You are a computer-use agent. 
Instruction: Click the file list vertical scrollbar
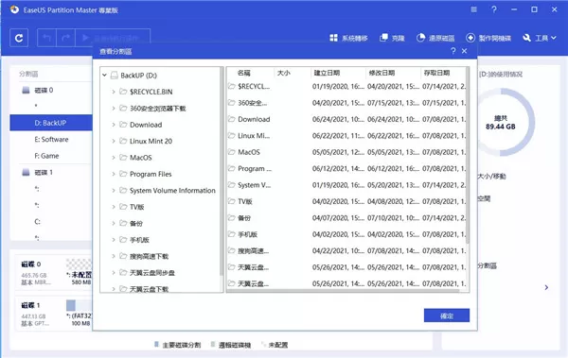(468, 156)
